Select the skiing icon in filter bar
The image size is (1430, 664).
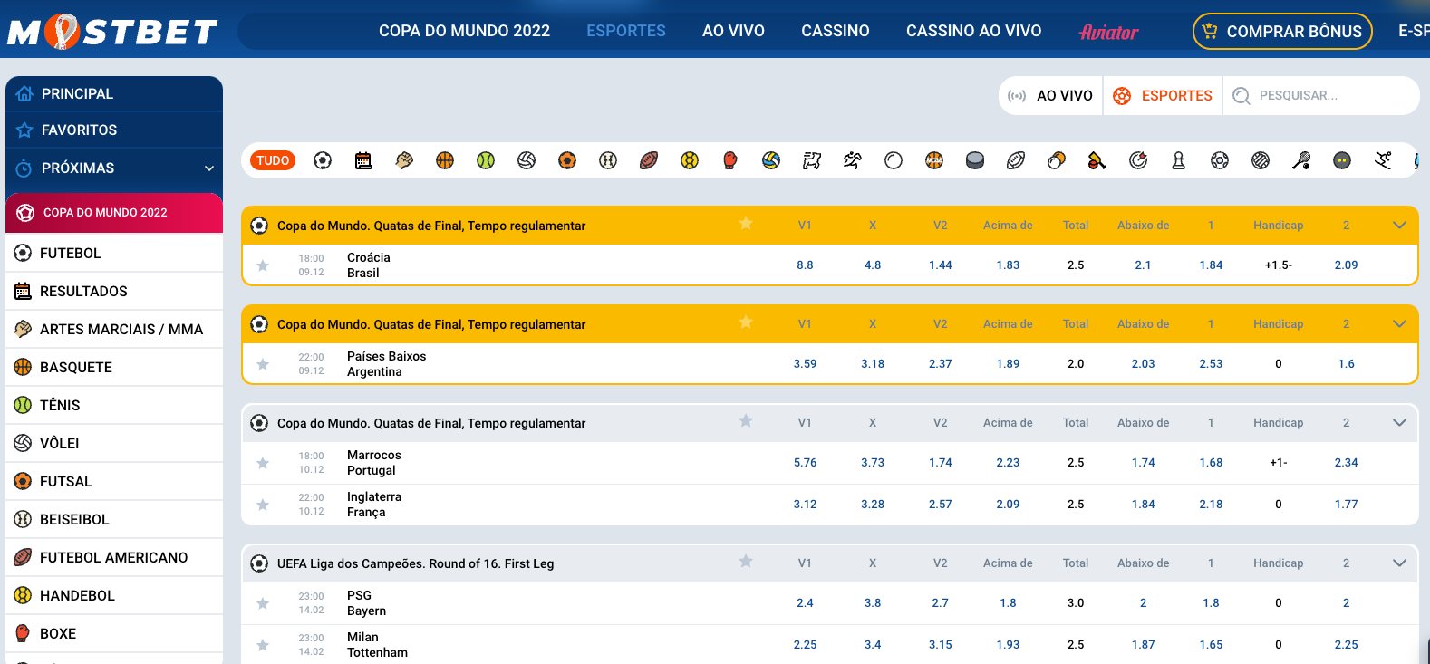click(x=1383, y=160)
